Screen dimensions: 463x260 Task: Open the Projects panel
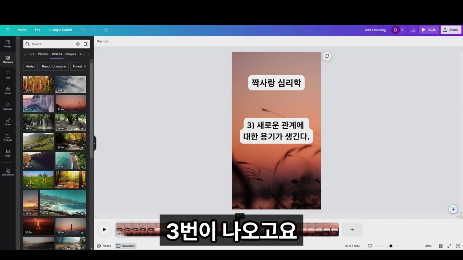[x=8, y=138]
